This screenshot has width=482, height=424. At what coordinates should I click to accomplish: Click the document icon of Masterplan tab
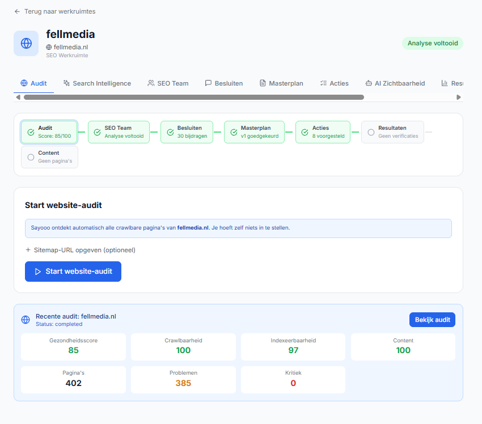click(x=263, y=83)
